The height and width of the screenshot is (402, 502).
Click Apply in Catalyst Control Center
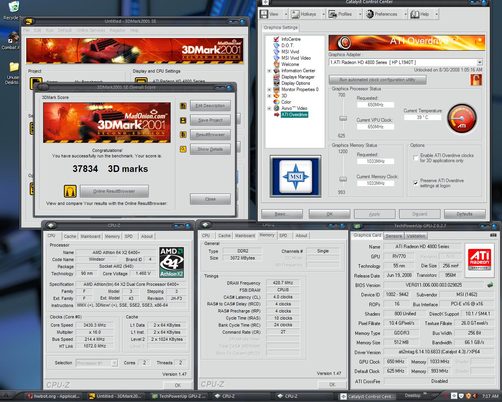375,214
